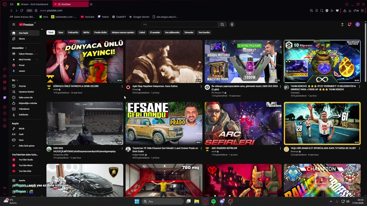This screenshot has height=206, width=367.
Task: Select the Yeni öneriler filter chip
Action: click(204, 32)
